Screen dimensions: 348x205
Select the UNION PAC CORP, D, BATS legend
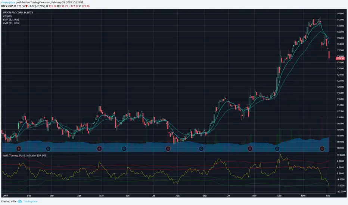tap(18, 13)
